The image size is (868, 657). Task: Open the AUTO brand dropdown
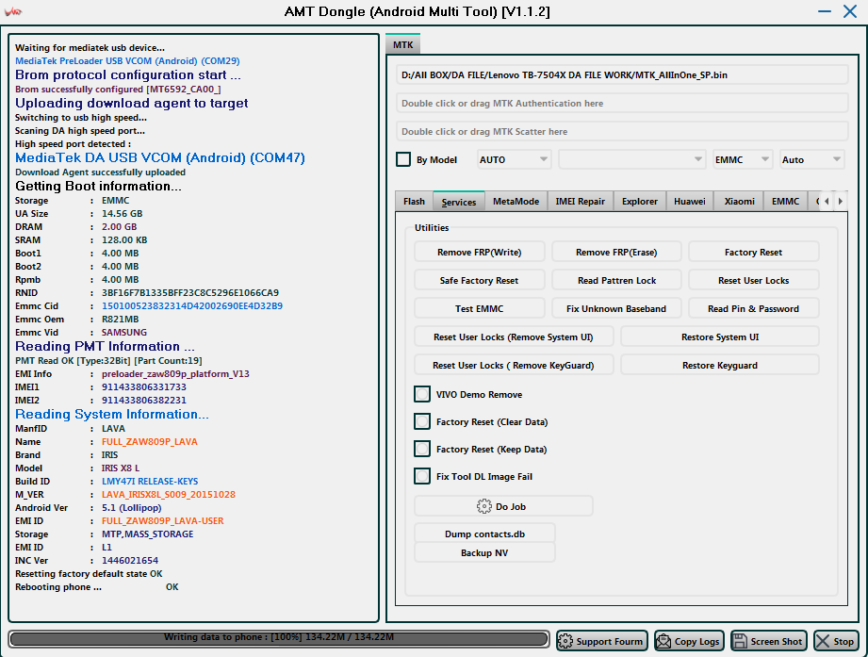click(x=514, y=159)
